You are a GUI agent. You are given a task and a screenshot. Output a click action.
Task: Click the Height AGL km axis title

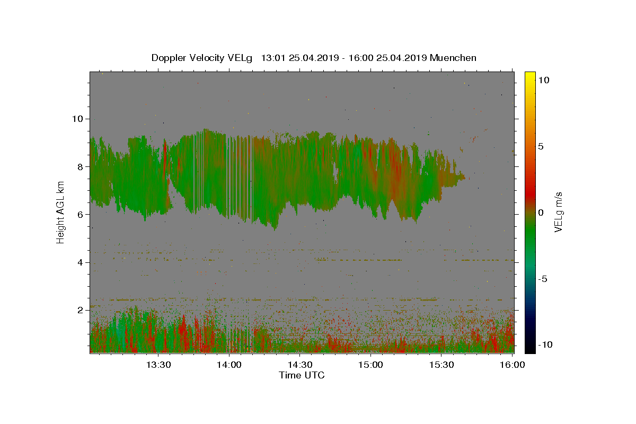[61, 212]
